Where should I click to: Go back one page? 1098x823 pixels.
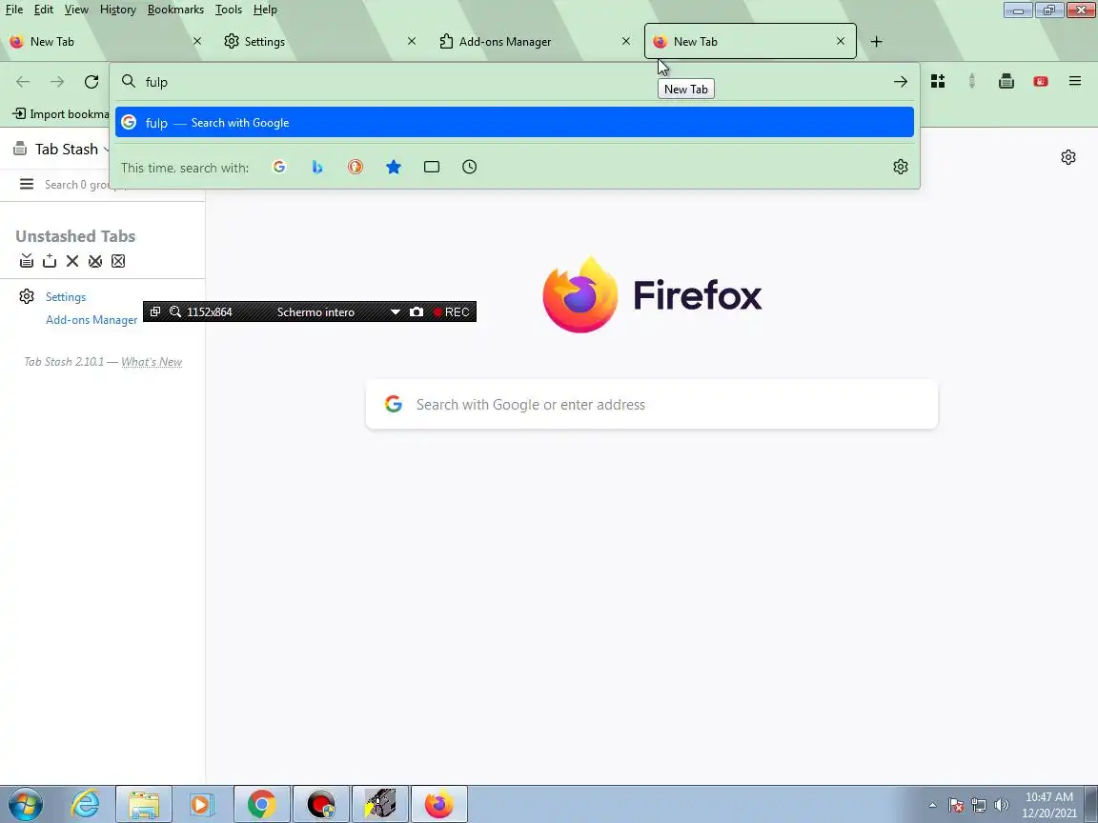[x=23, y=82]
